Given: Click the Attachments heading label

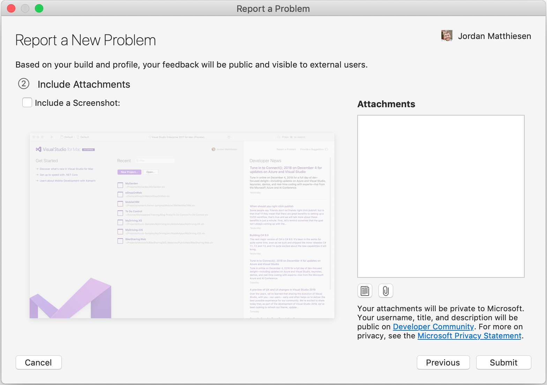Looking at the screenshot, I should (x=386, y=104).
